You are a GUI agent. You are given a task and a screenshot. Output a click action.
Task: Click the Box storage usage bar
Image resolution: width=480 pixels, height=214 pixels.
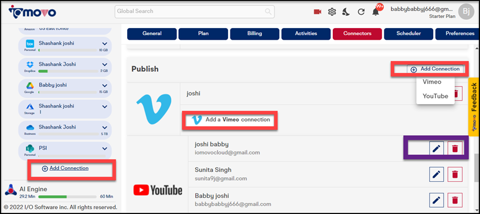point(68,50)
